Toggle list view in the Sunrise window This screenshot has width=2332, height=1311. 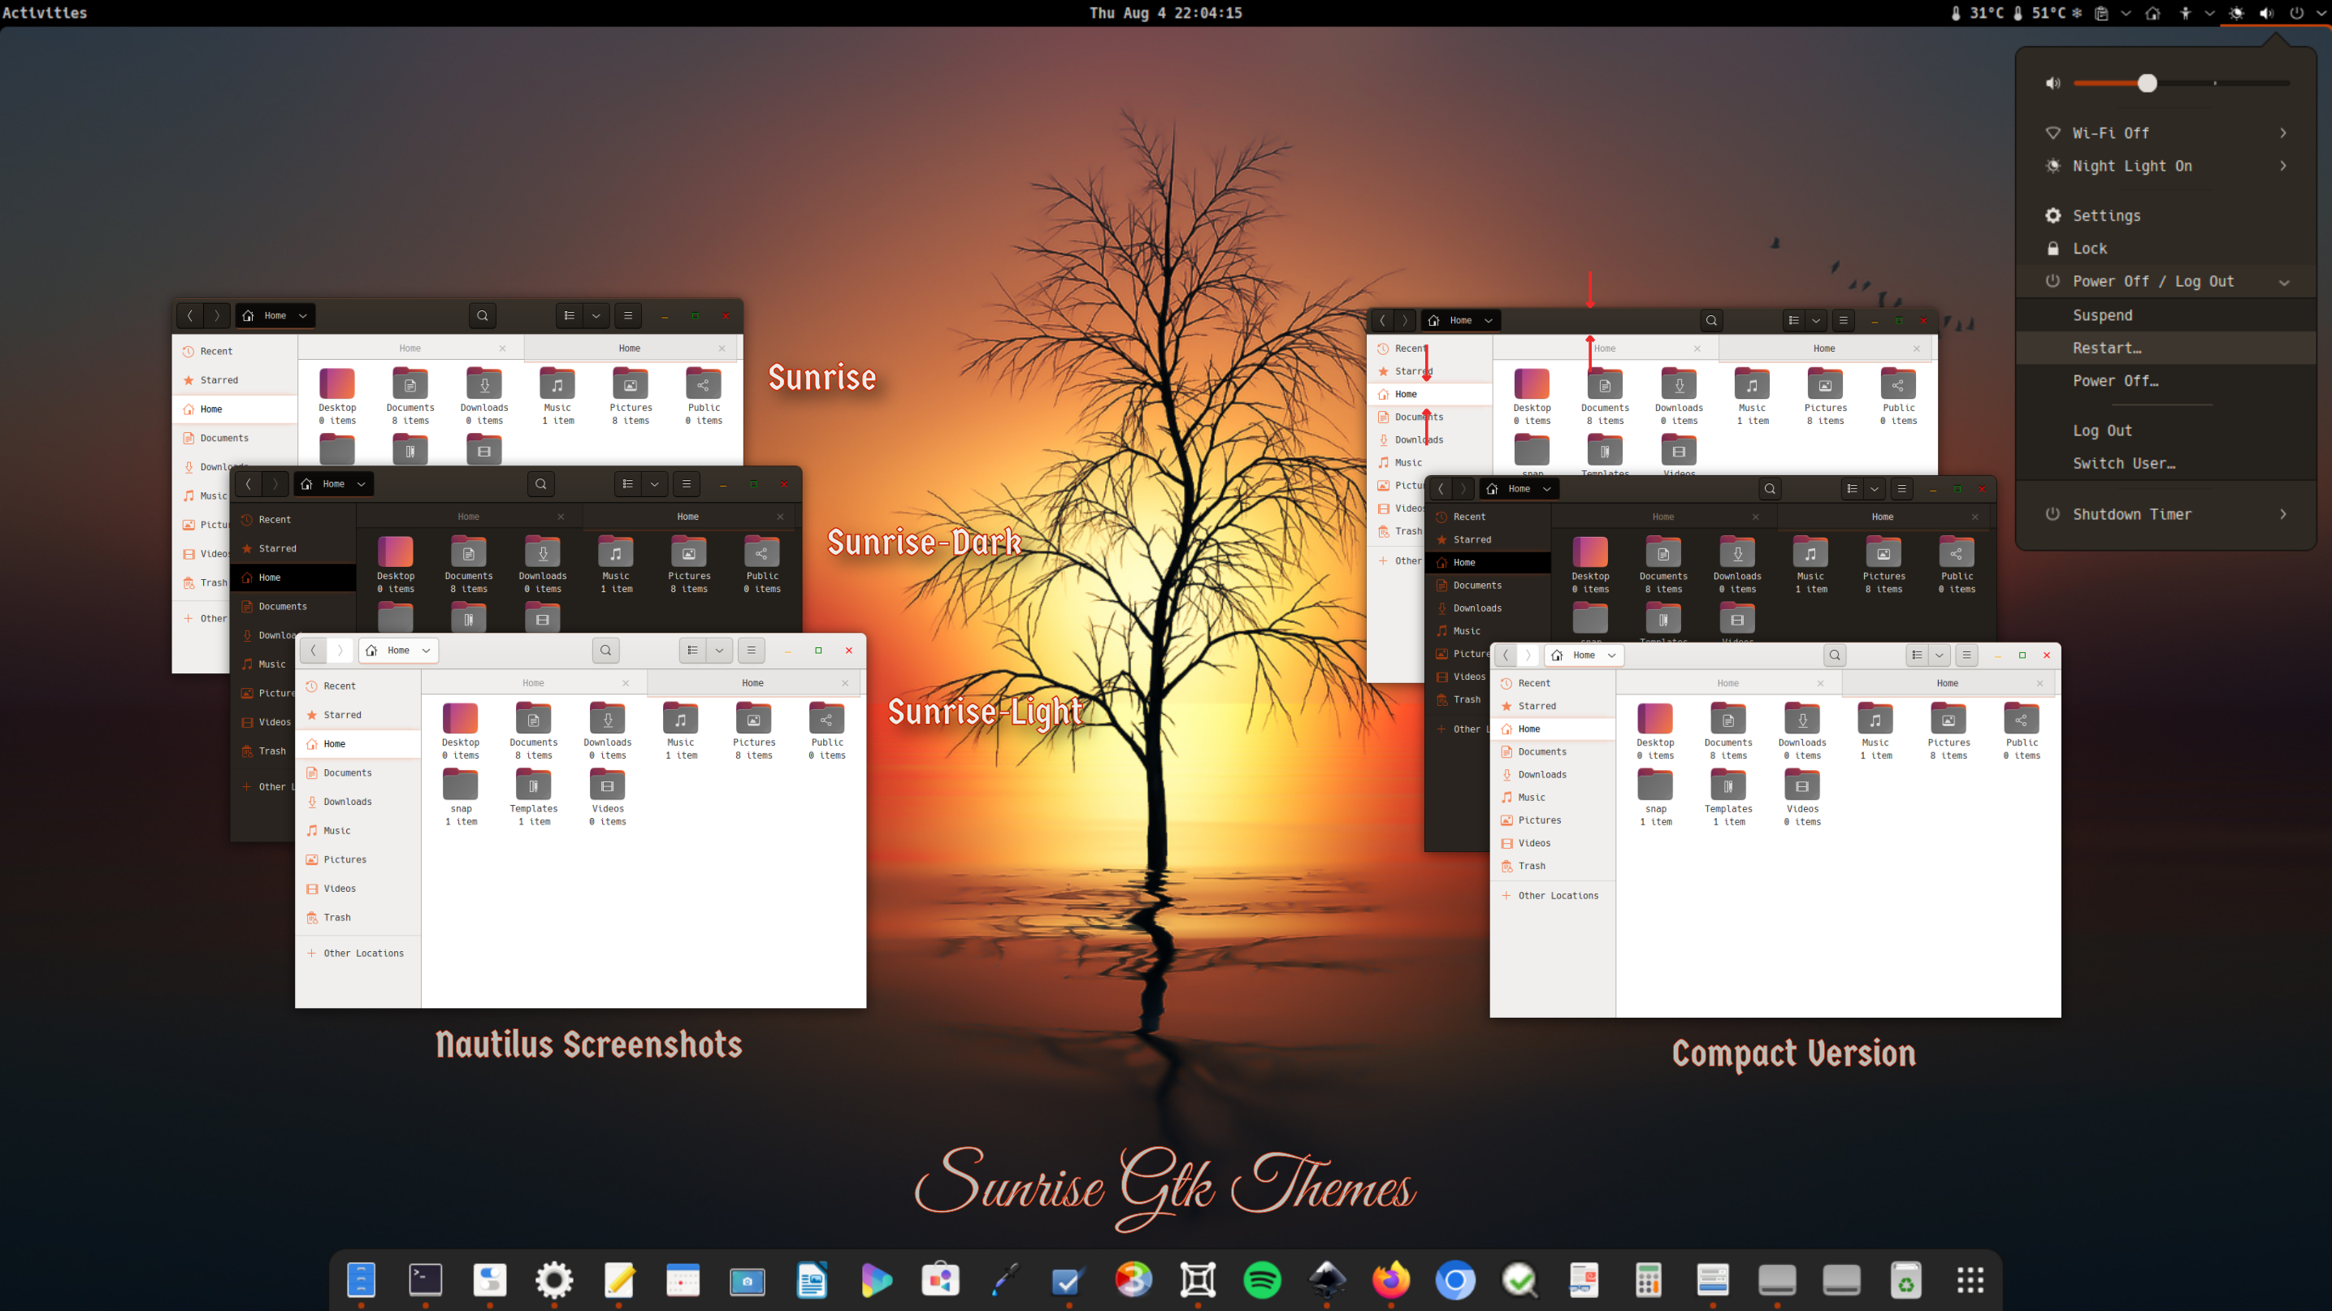coord(570,315)
